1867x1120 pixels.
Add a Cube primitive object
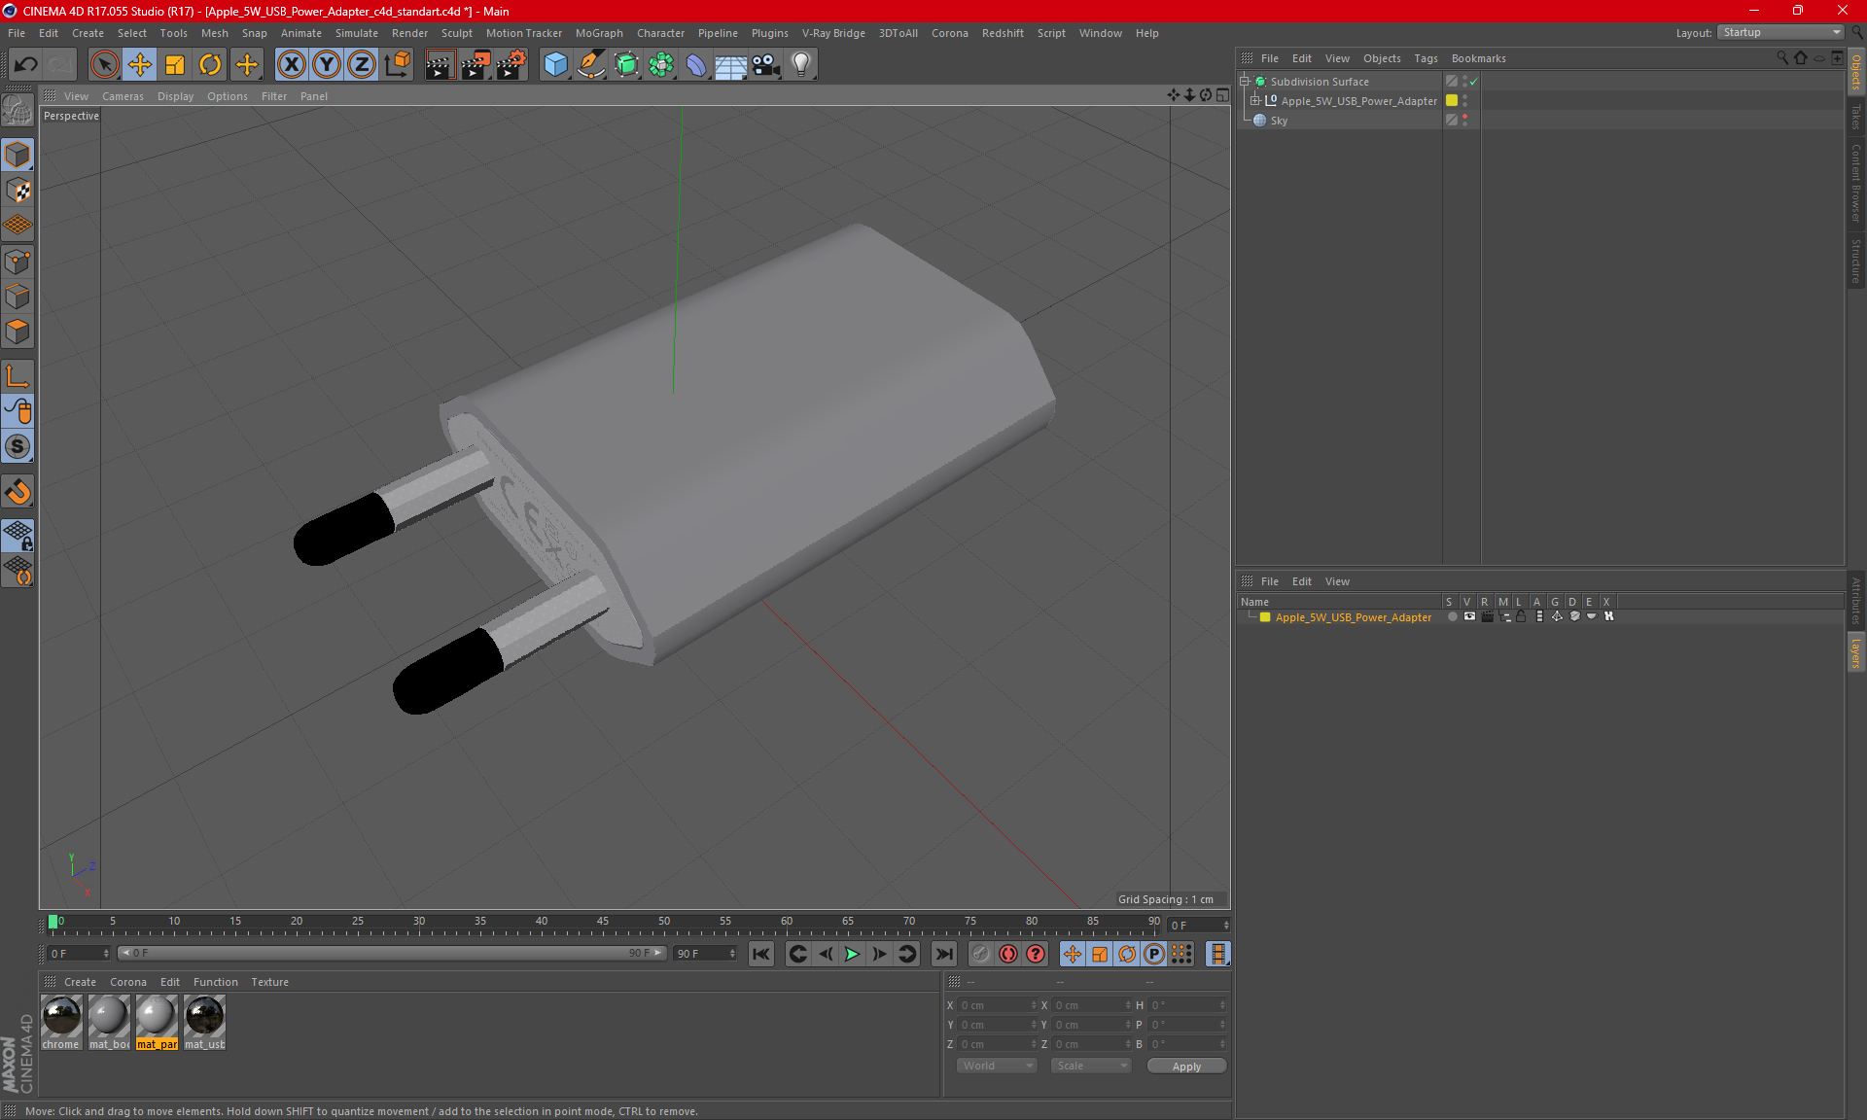tap(555, 65)
